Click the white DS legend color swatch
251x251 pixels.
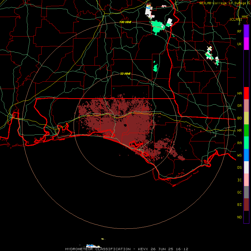246,167
